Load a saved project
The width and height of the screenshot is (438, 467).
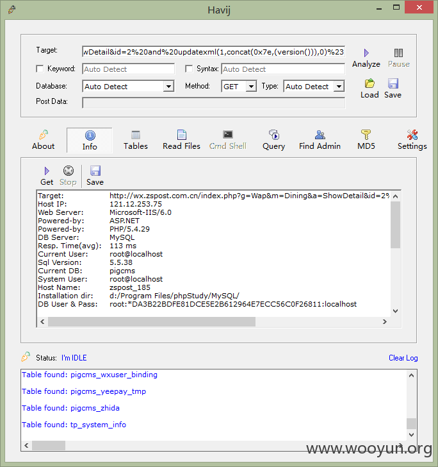coord(369,89)
